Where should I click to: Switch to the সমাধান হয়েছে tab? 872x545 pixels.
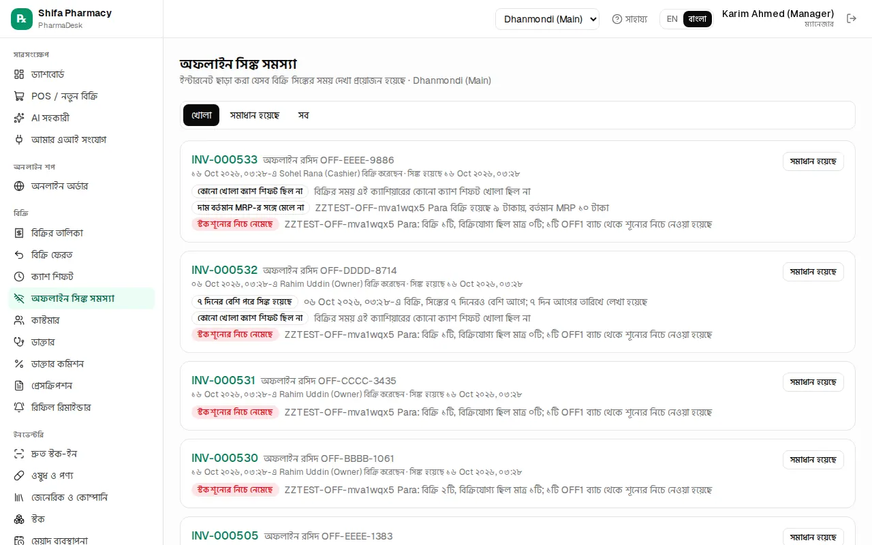[x=255, y=115]
